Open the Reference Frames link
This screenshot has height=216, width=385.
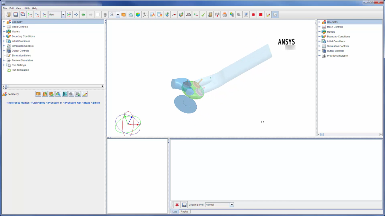click(18, 103)
